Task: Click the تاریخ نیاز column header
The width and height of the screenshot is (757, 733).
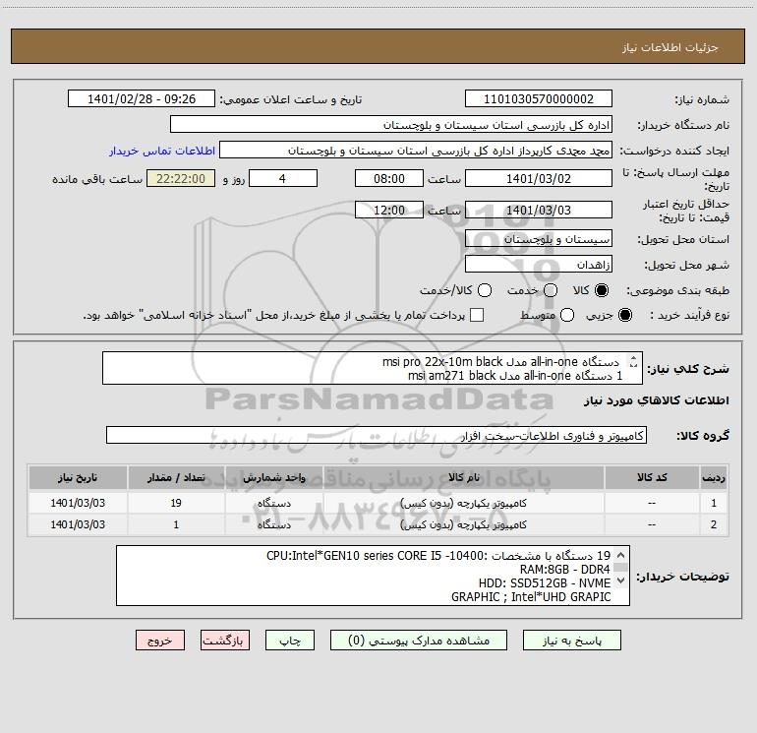Action: point(78,478)
